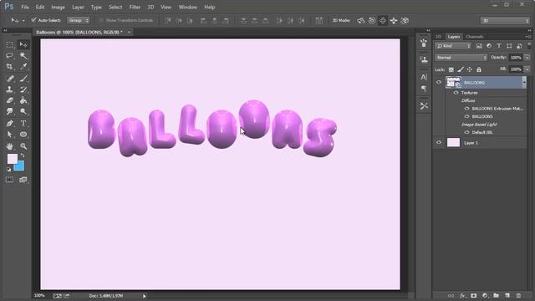Select the Ellipse shape tool

[x=23, y=135]
